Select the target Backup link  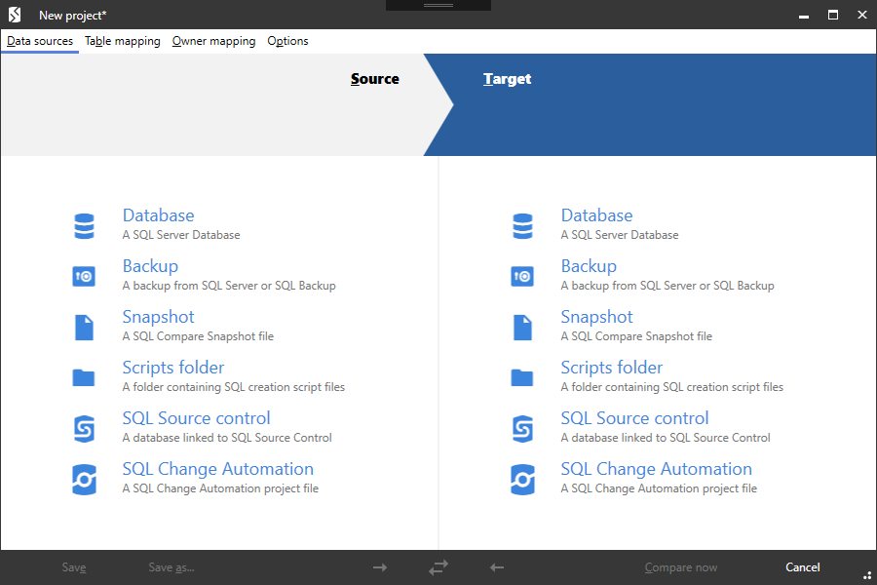pyautogui.click(x=589, y=266)
